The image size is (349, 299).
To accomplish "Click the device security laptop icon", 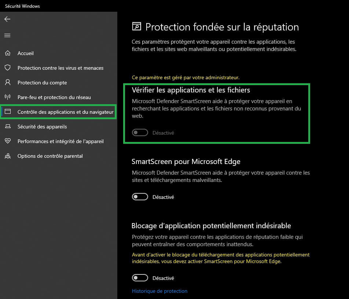I will tap(8, 126).
